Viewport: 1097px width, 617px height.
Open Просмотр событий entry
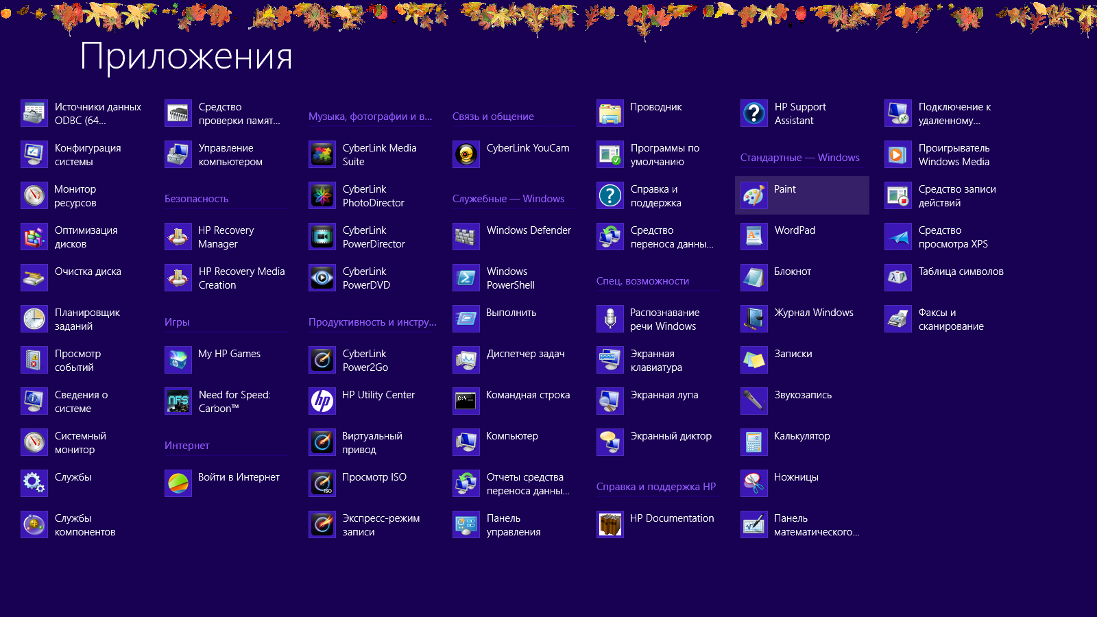pyautogui.click(x=62, y=360)
